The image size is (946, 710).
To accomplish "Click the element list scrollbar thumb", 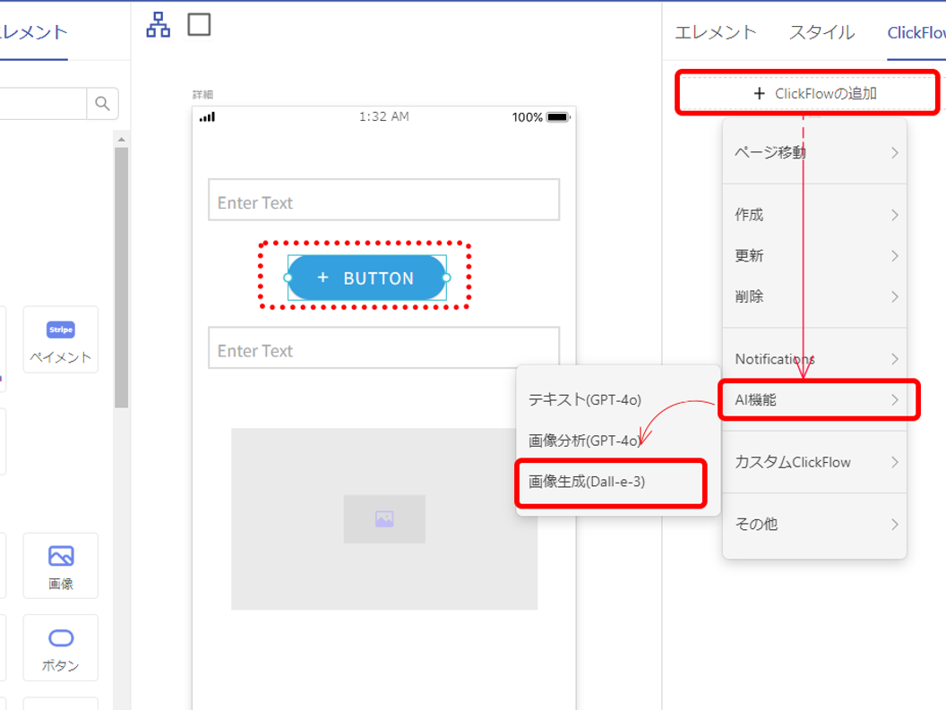I will point(121,278).
